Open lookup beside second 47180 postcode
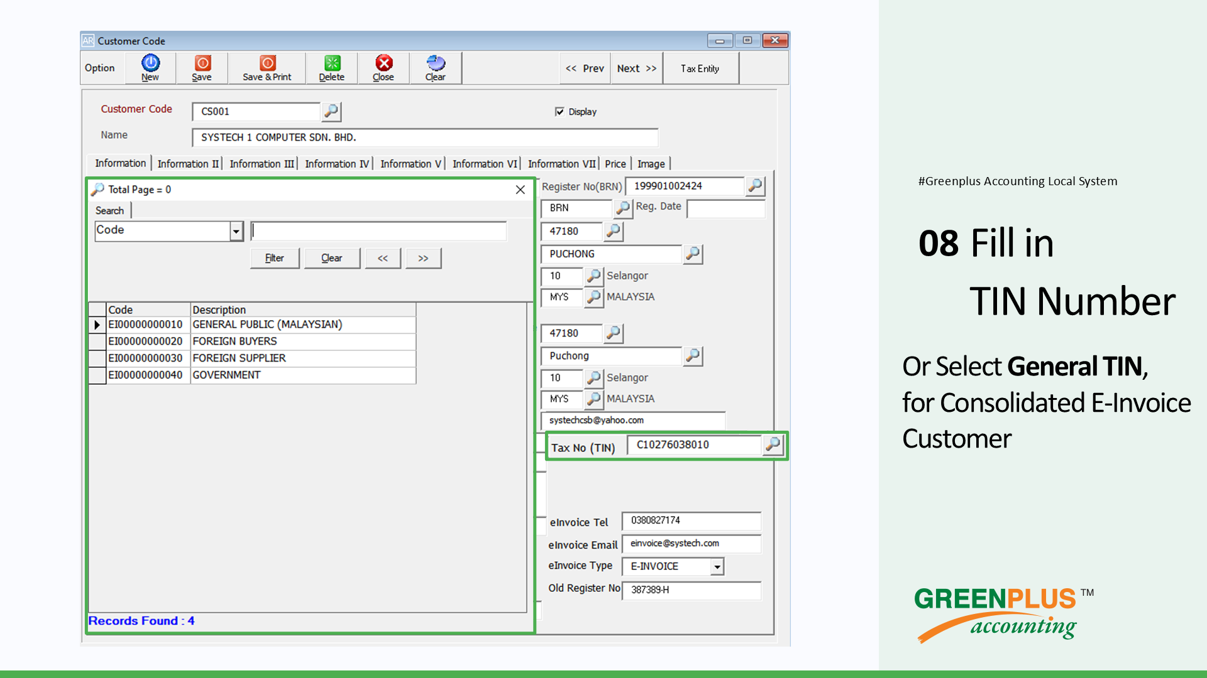The width and height of the screenshot is (1207, 678). [x=613, y=333]
